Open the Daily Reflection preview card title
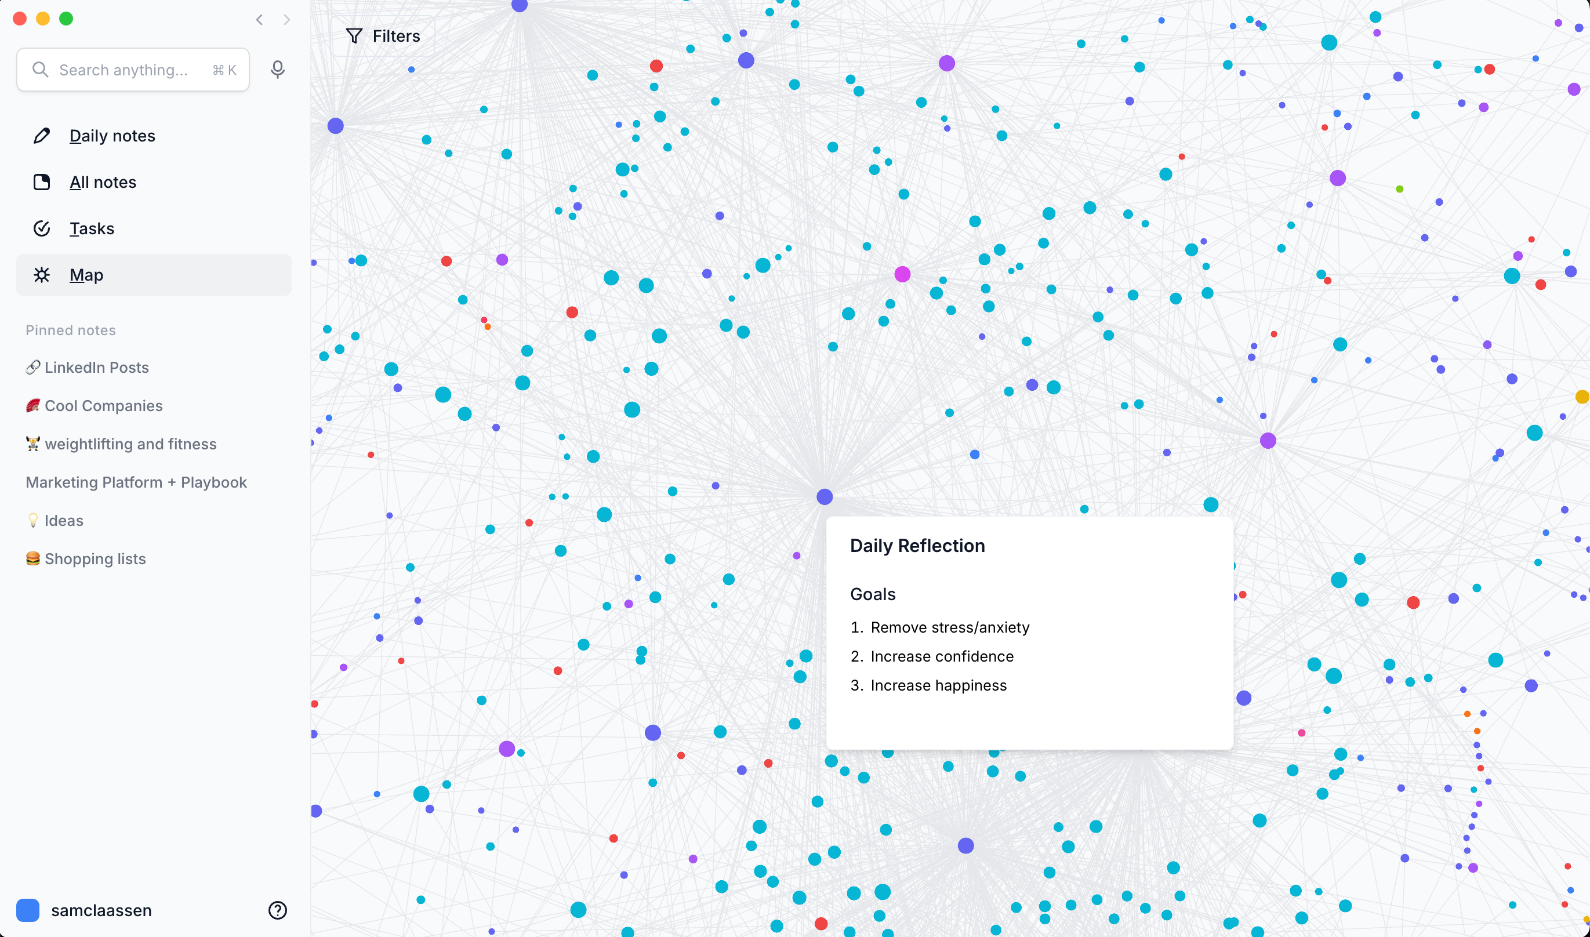 click(x=917, y=546)
